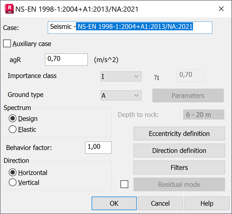Image resolution: width=232 pixels, height=214 pixels.
Task: Click the agR label
Action: [x=15, y=60]
